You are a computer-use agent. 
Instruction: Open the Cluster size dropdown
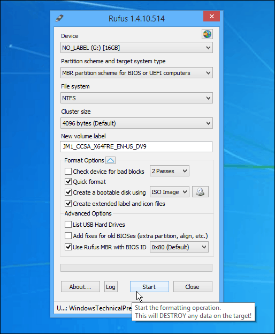tap(136, 123)
